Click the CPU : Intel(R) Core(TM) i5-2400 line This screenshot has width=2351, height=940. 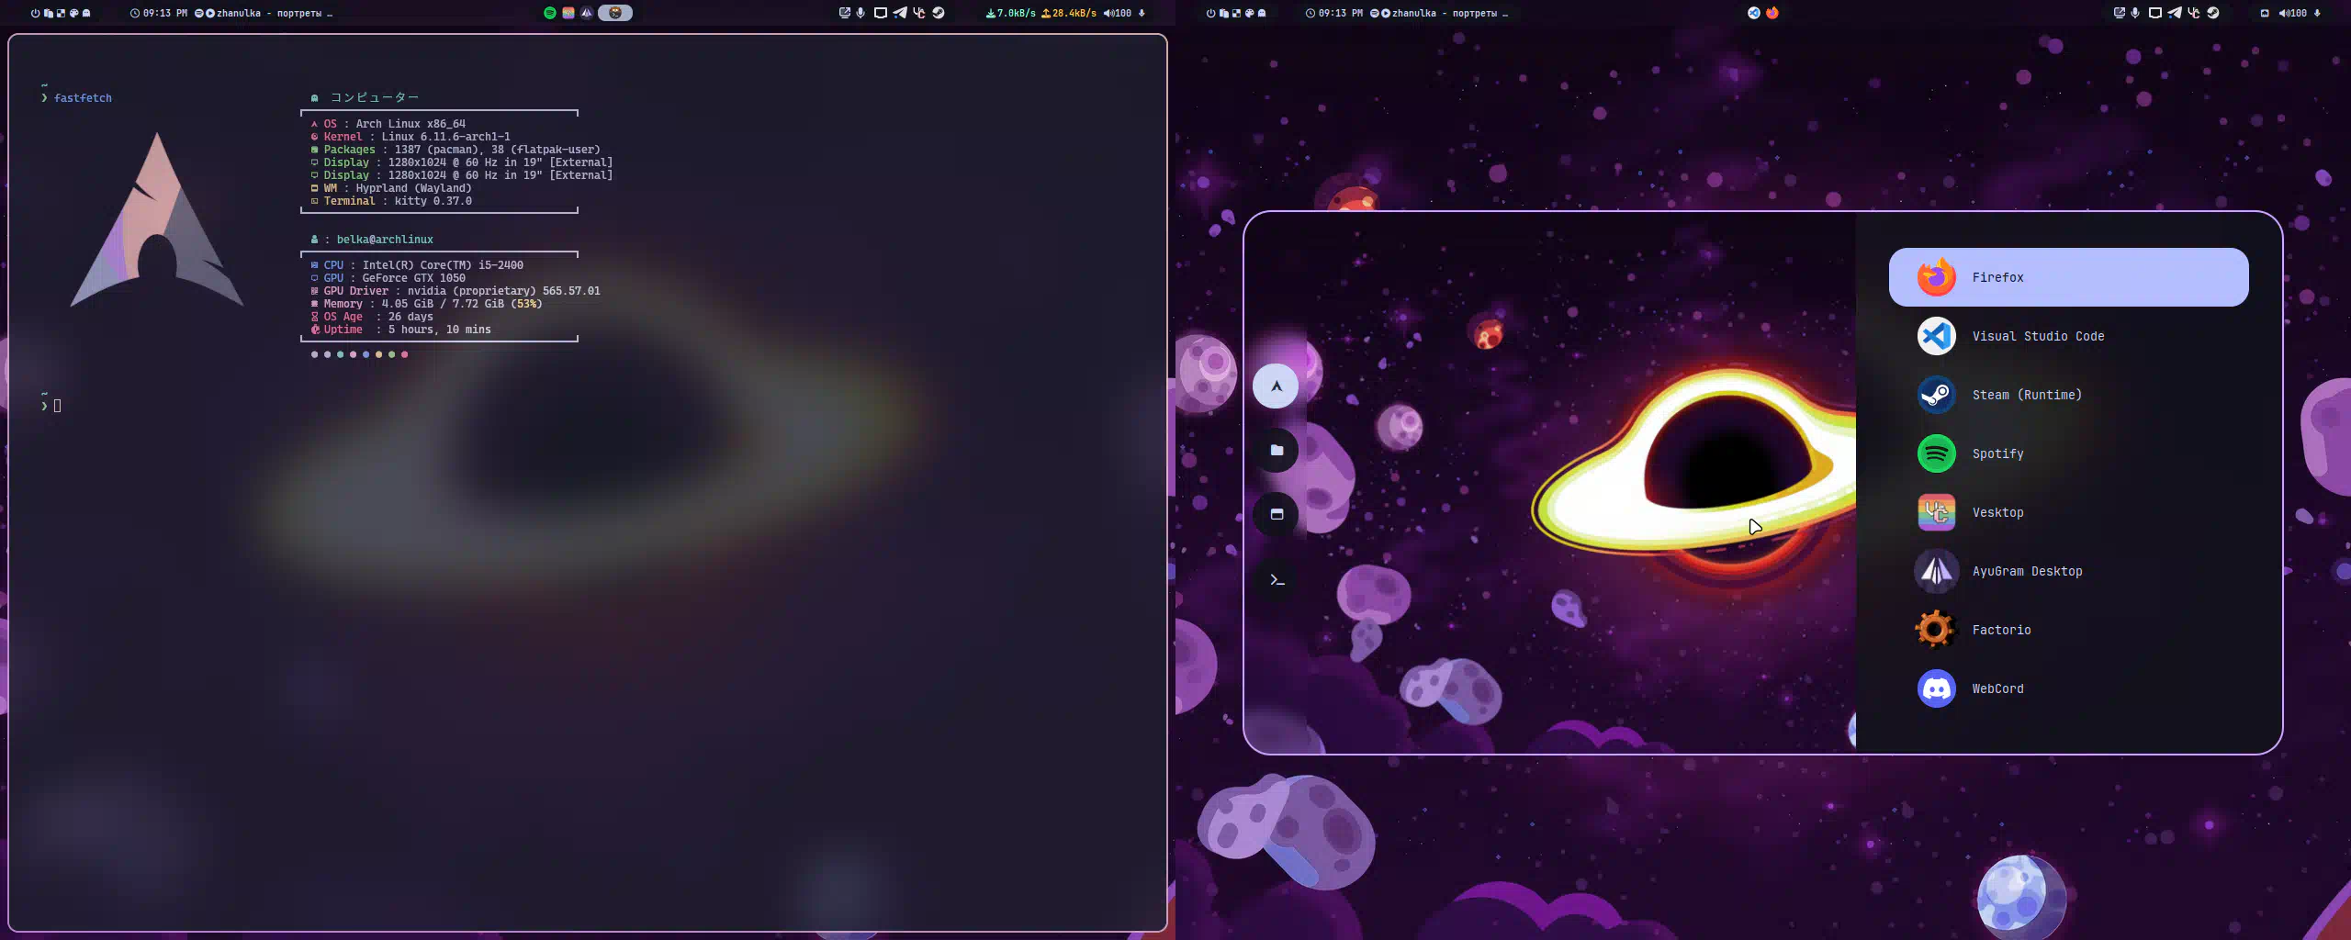coord(417,265)
